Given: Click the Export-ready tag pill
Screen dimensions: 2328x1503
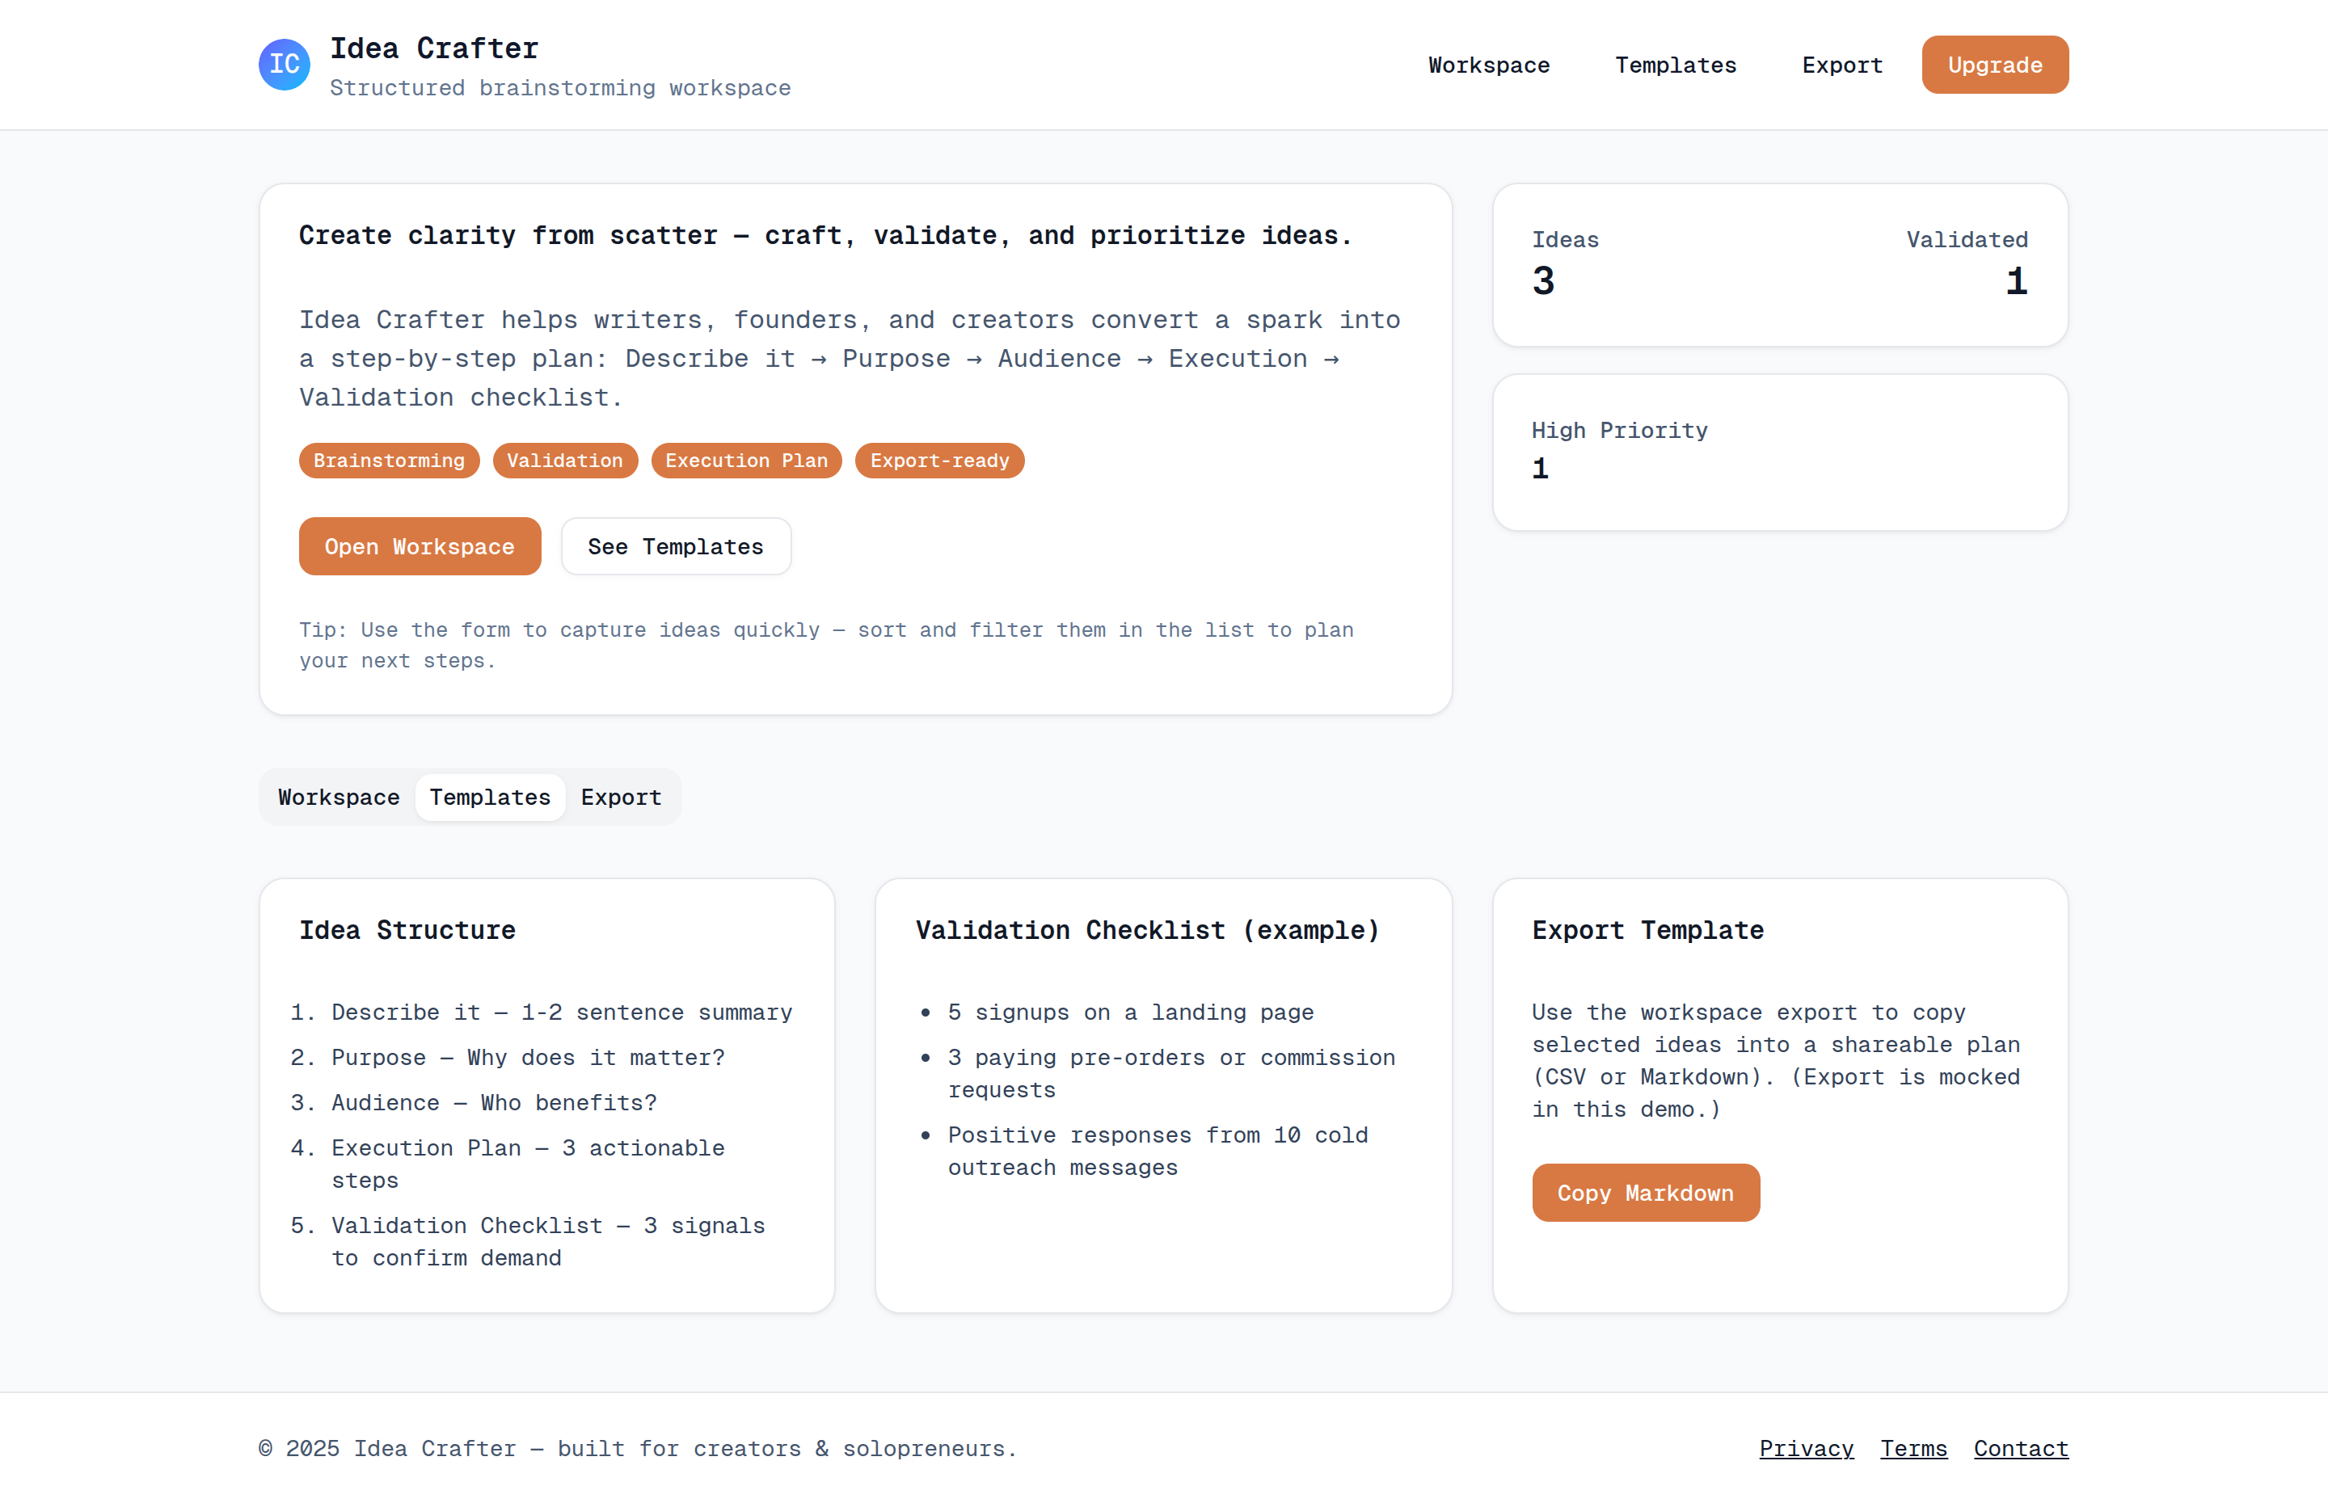Looking at the screenshot, I should pyautogui.click(x=939, y=461).
